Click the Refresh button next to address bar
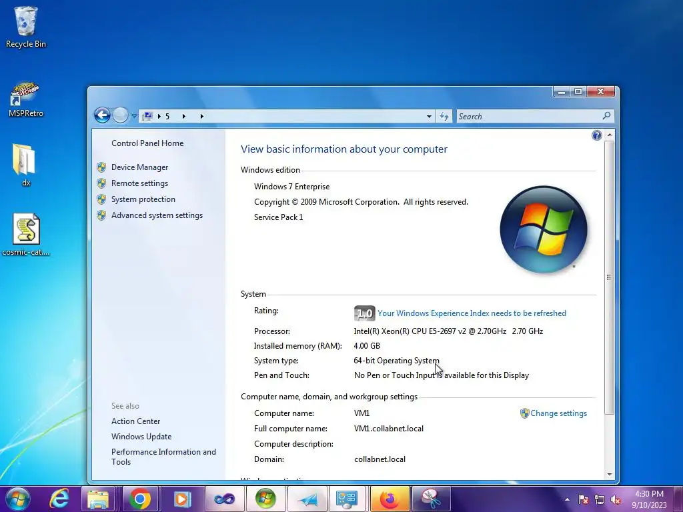Image resolution: width=683 pixels, height=512 pixels. 444,116
